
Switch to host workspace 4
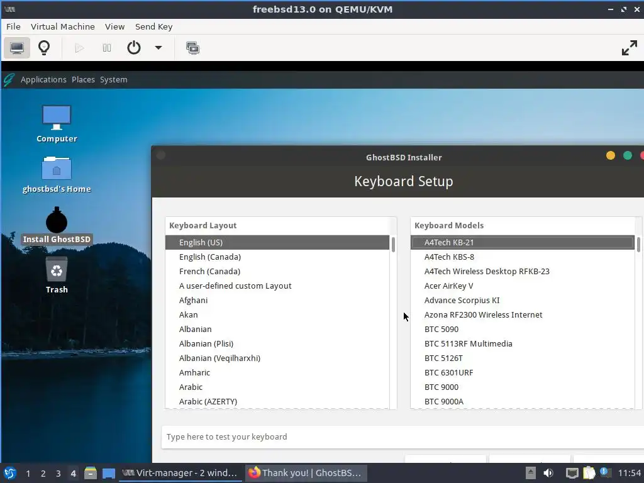(x=73, y=474)
